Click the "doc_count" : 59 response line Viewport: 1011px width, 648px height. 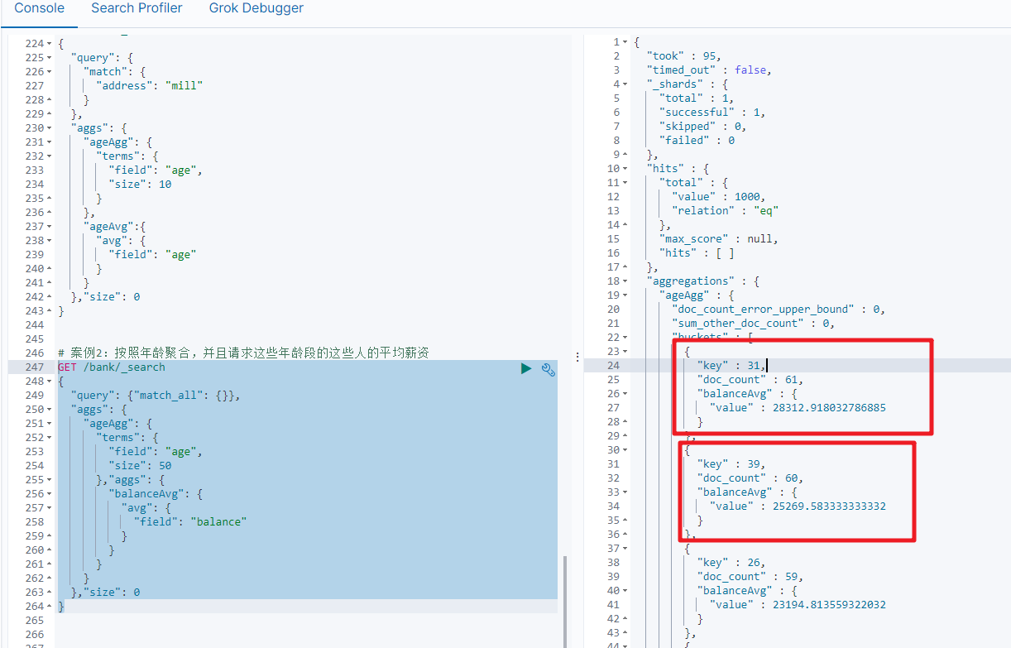(x=750, y=576)
